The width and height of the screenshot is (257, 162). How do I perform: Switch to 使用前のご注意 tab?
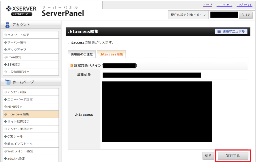pos(82,54)
